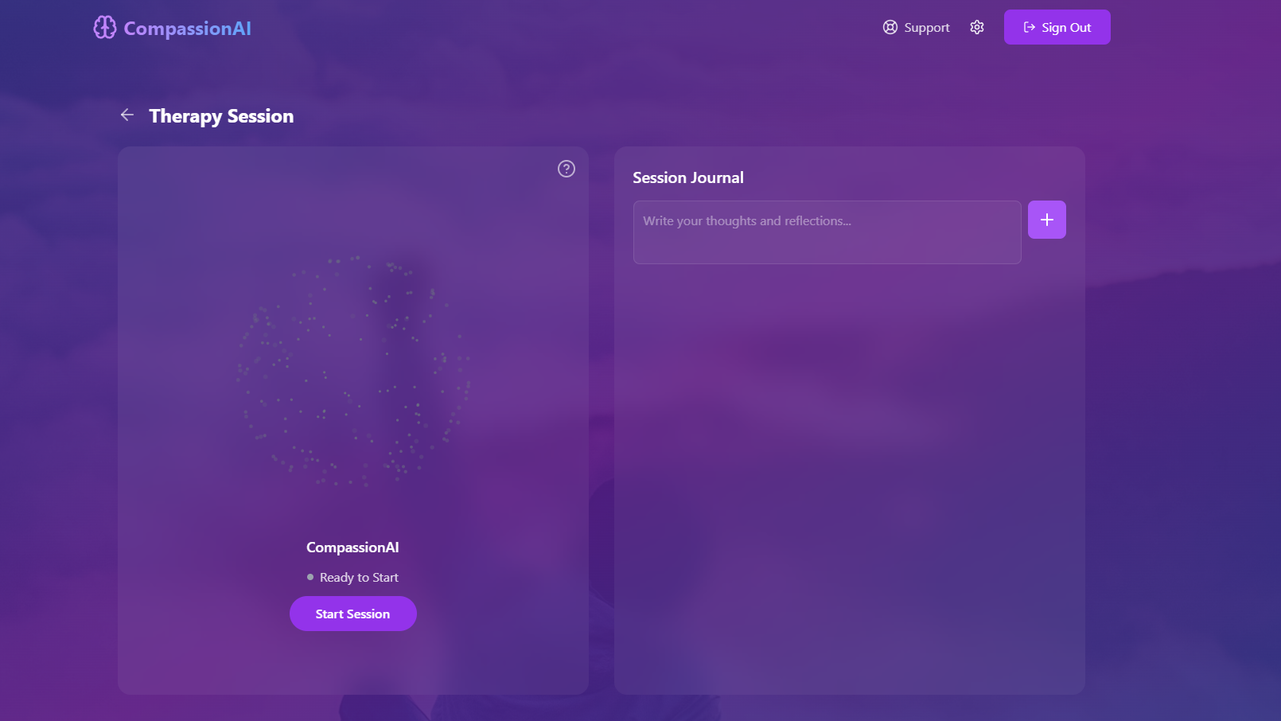The height and width of the screenshot is (721, 1281).
Task: Click the CompassionAI name below the sphere
Action: [x=352, y=548]
